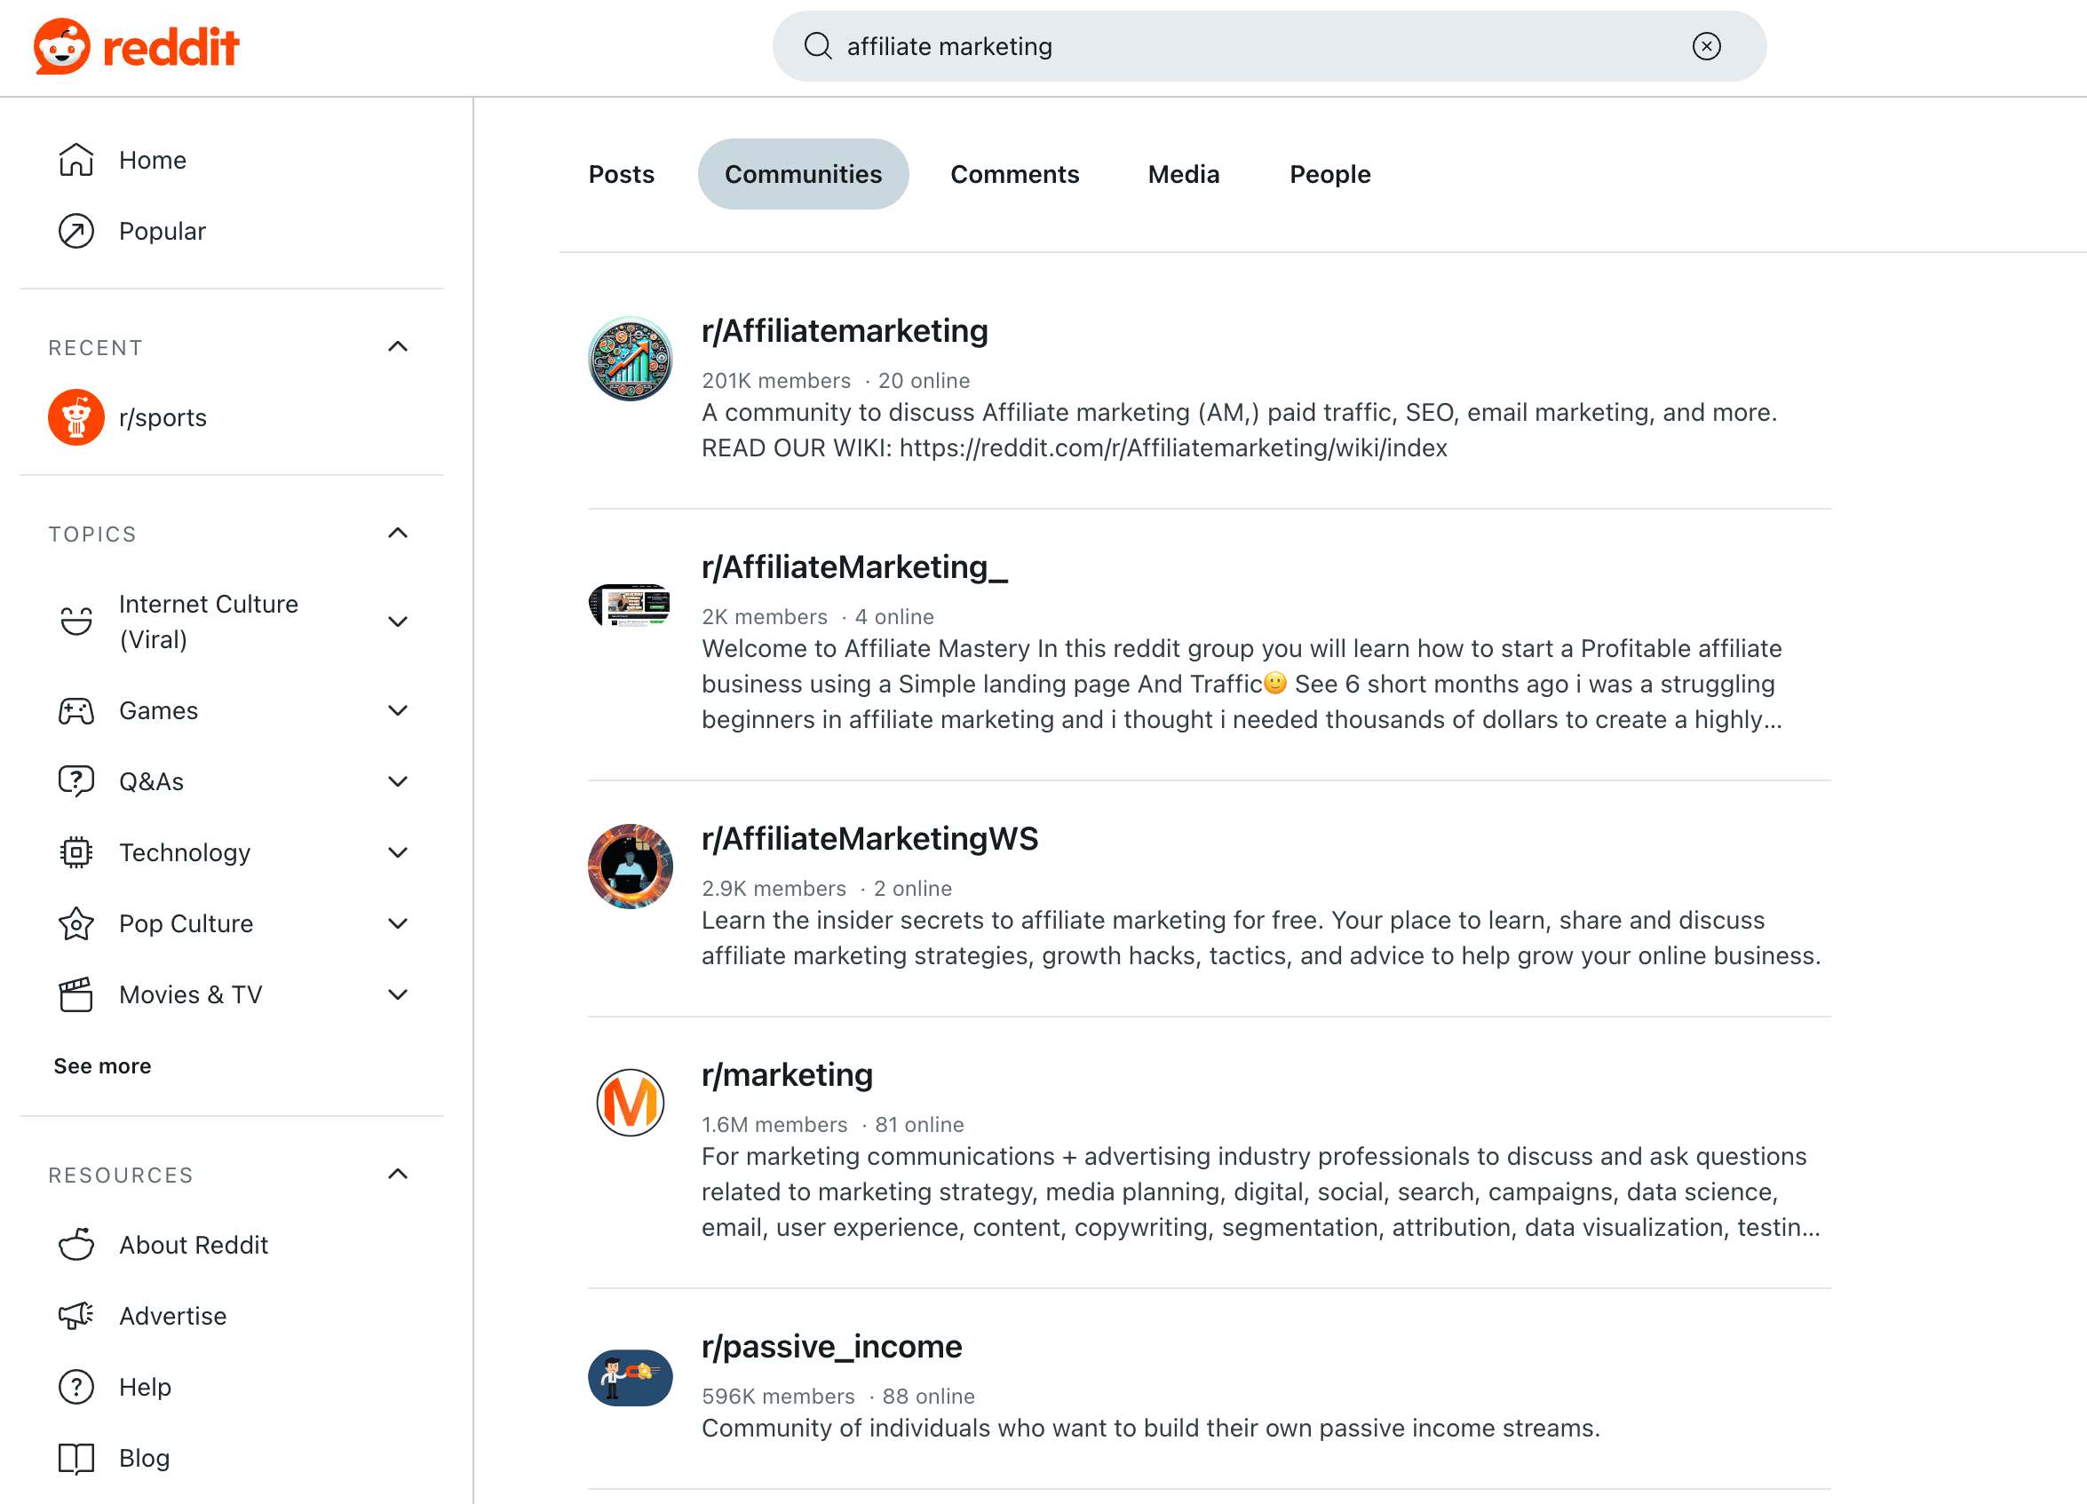Click the magnifier search icon
Viewport: 2087px width, 1504px height.
(817, 46)
